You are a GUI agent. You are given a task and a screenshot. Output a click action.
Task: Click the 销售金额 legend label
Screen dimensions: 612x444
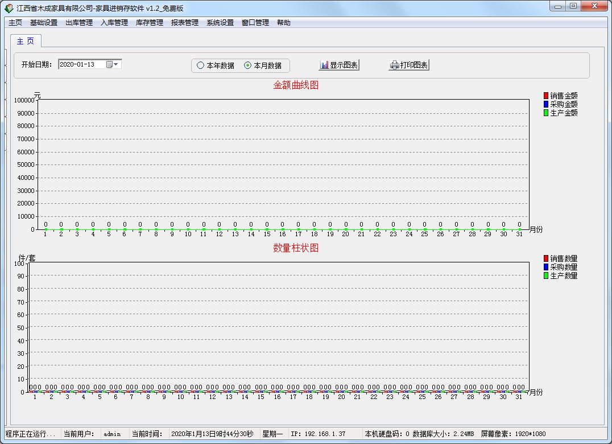pyautogui.click(x=564, y=96)
